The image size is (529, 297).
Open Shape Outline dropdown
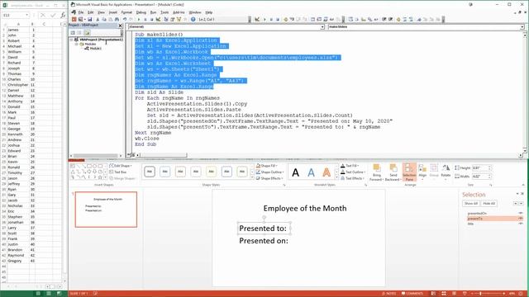tap(270, 172)
